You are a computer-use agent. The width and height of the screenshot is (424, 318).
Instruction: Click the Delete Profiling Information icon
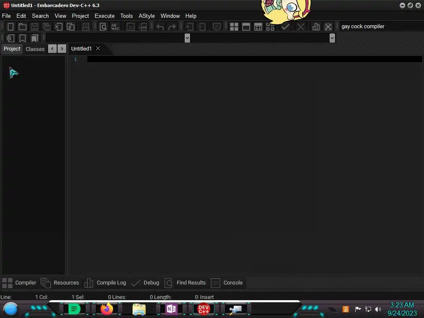pos(328,26)
